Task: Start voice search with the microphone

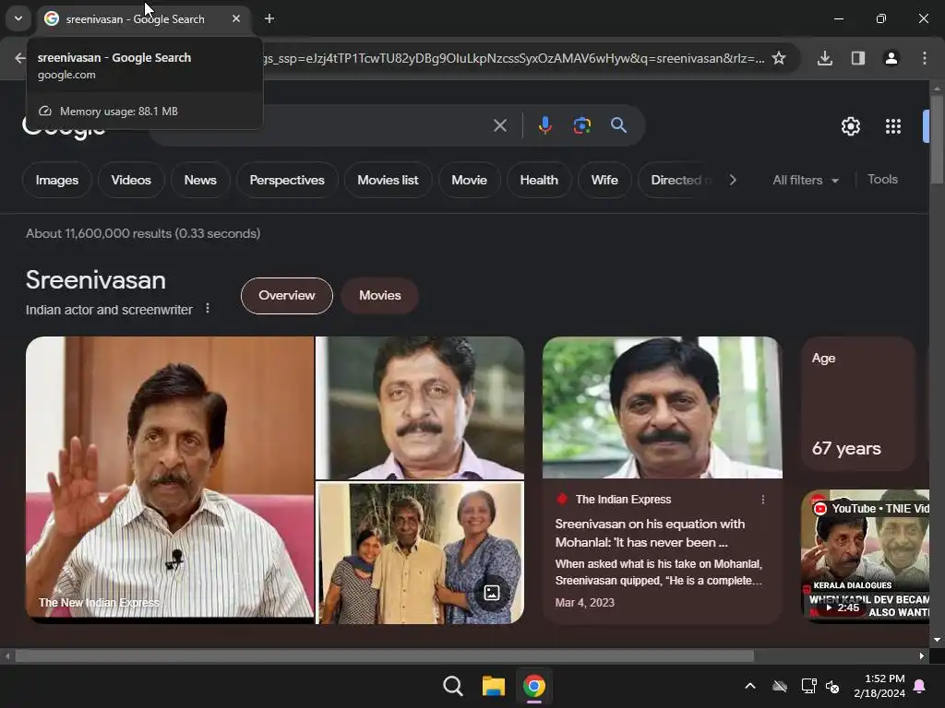Action: [544, 125]
